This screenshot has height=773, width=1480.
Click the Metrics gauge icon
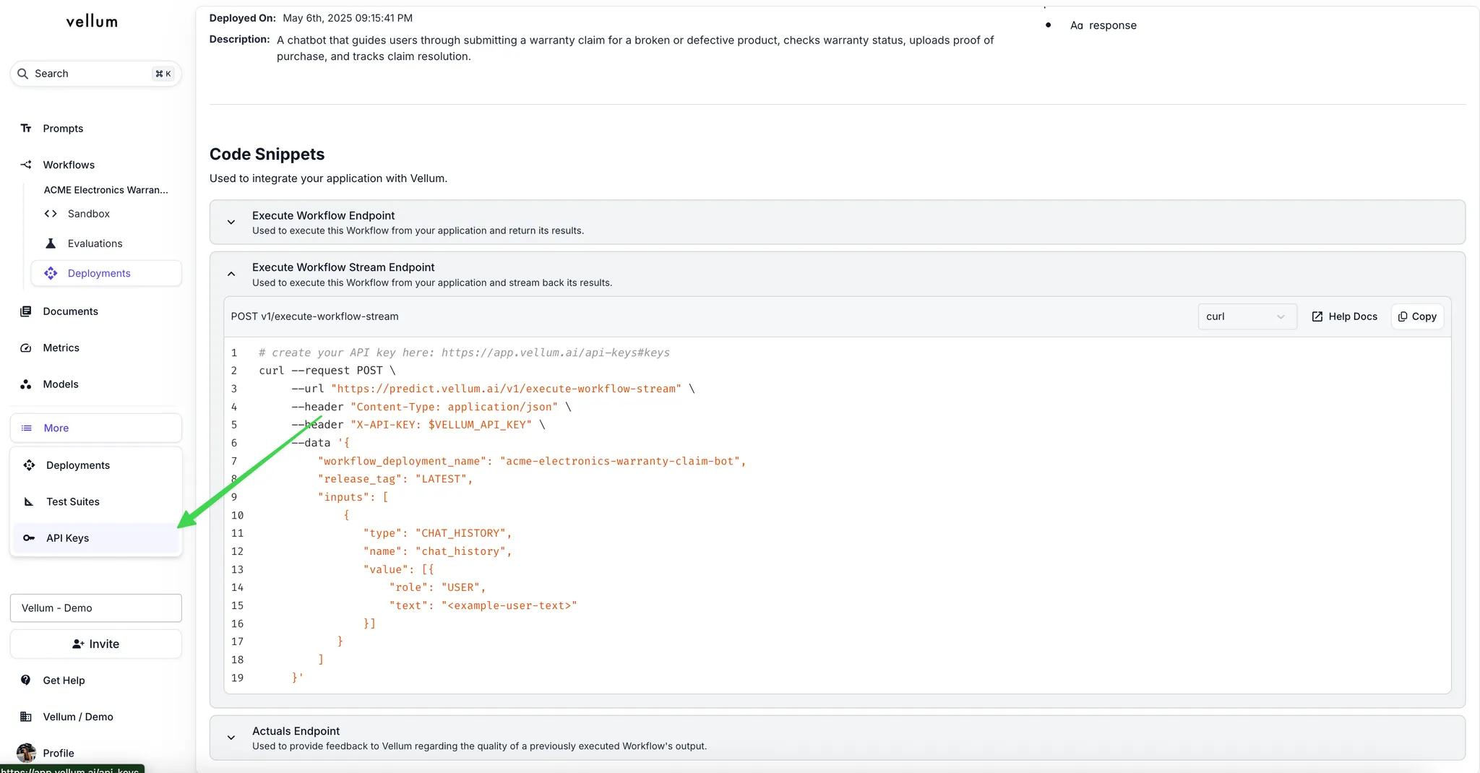pos(26,348)
